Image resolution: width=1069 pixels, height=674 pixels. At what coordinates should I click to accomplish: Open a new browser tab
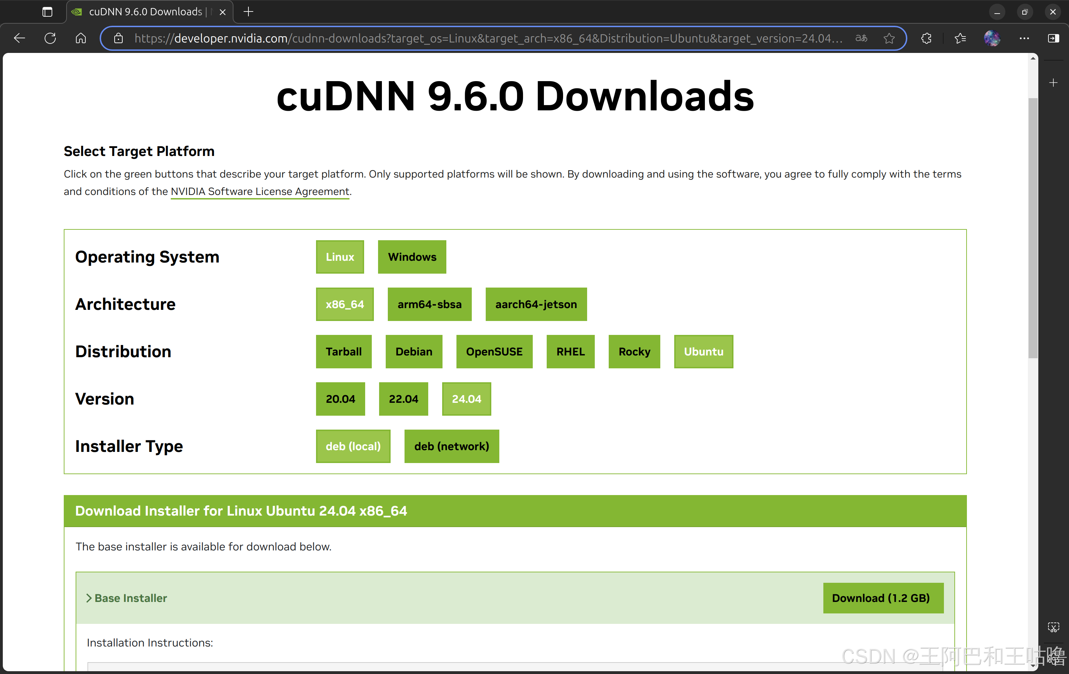(x=248, y=12)
